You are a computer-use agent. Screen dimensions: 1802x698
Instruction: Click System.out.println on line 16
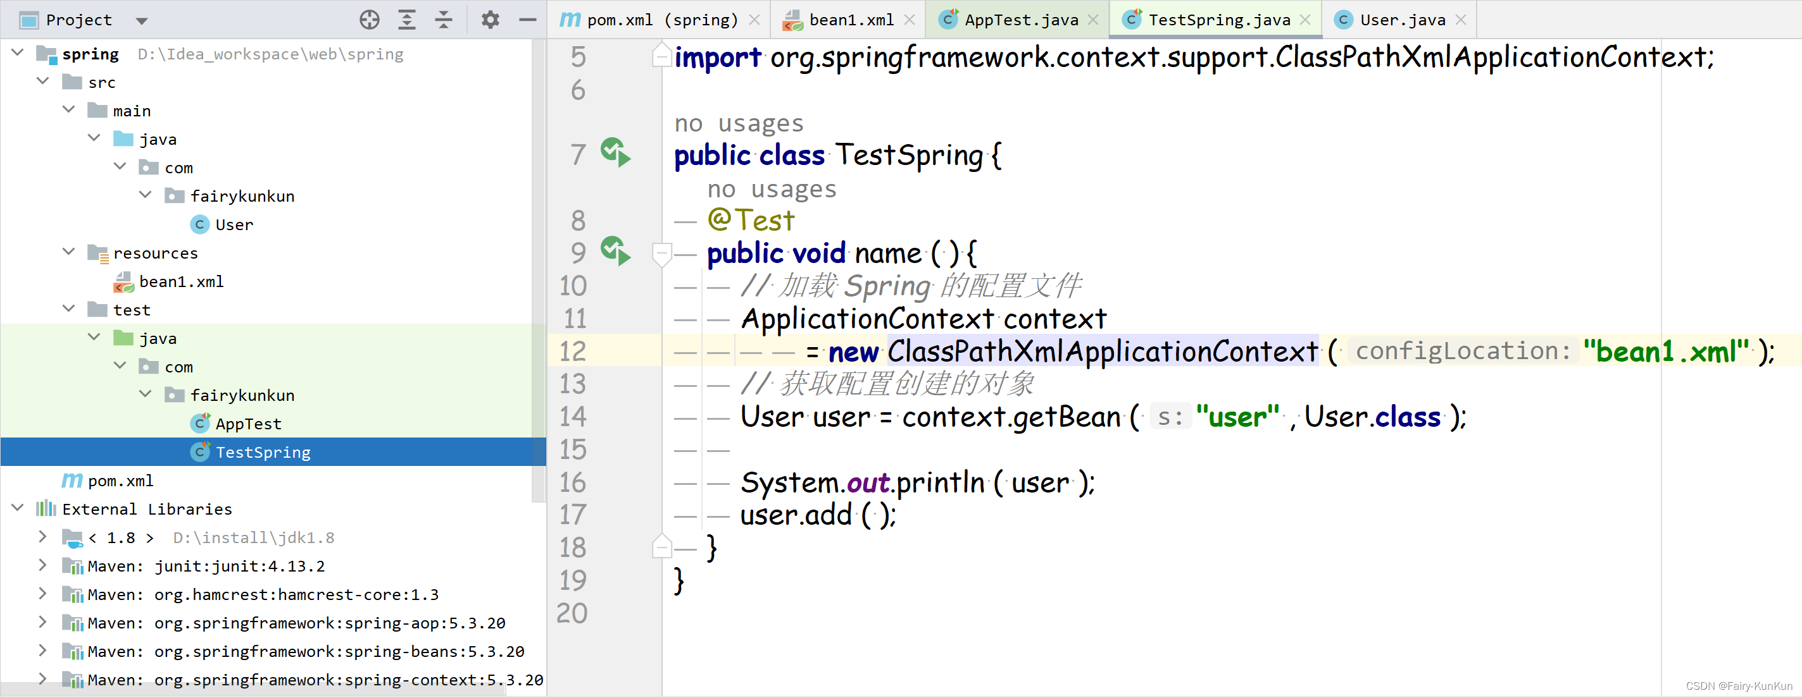863,482
